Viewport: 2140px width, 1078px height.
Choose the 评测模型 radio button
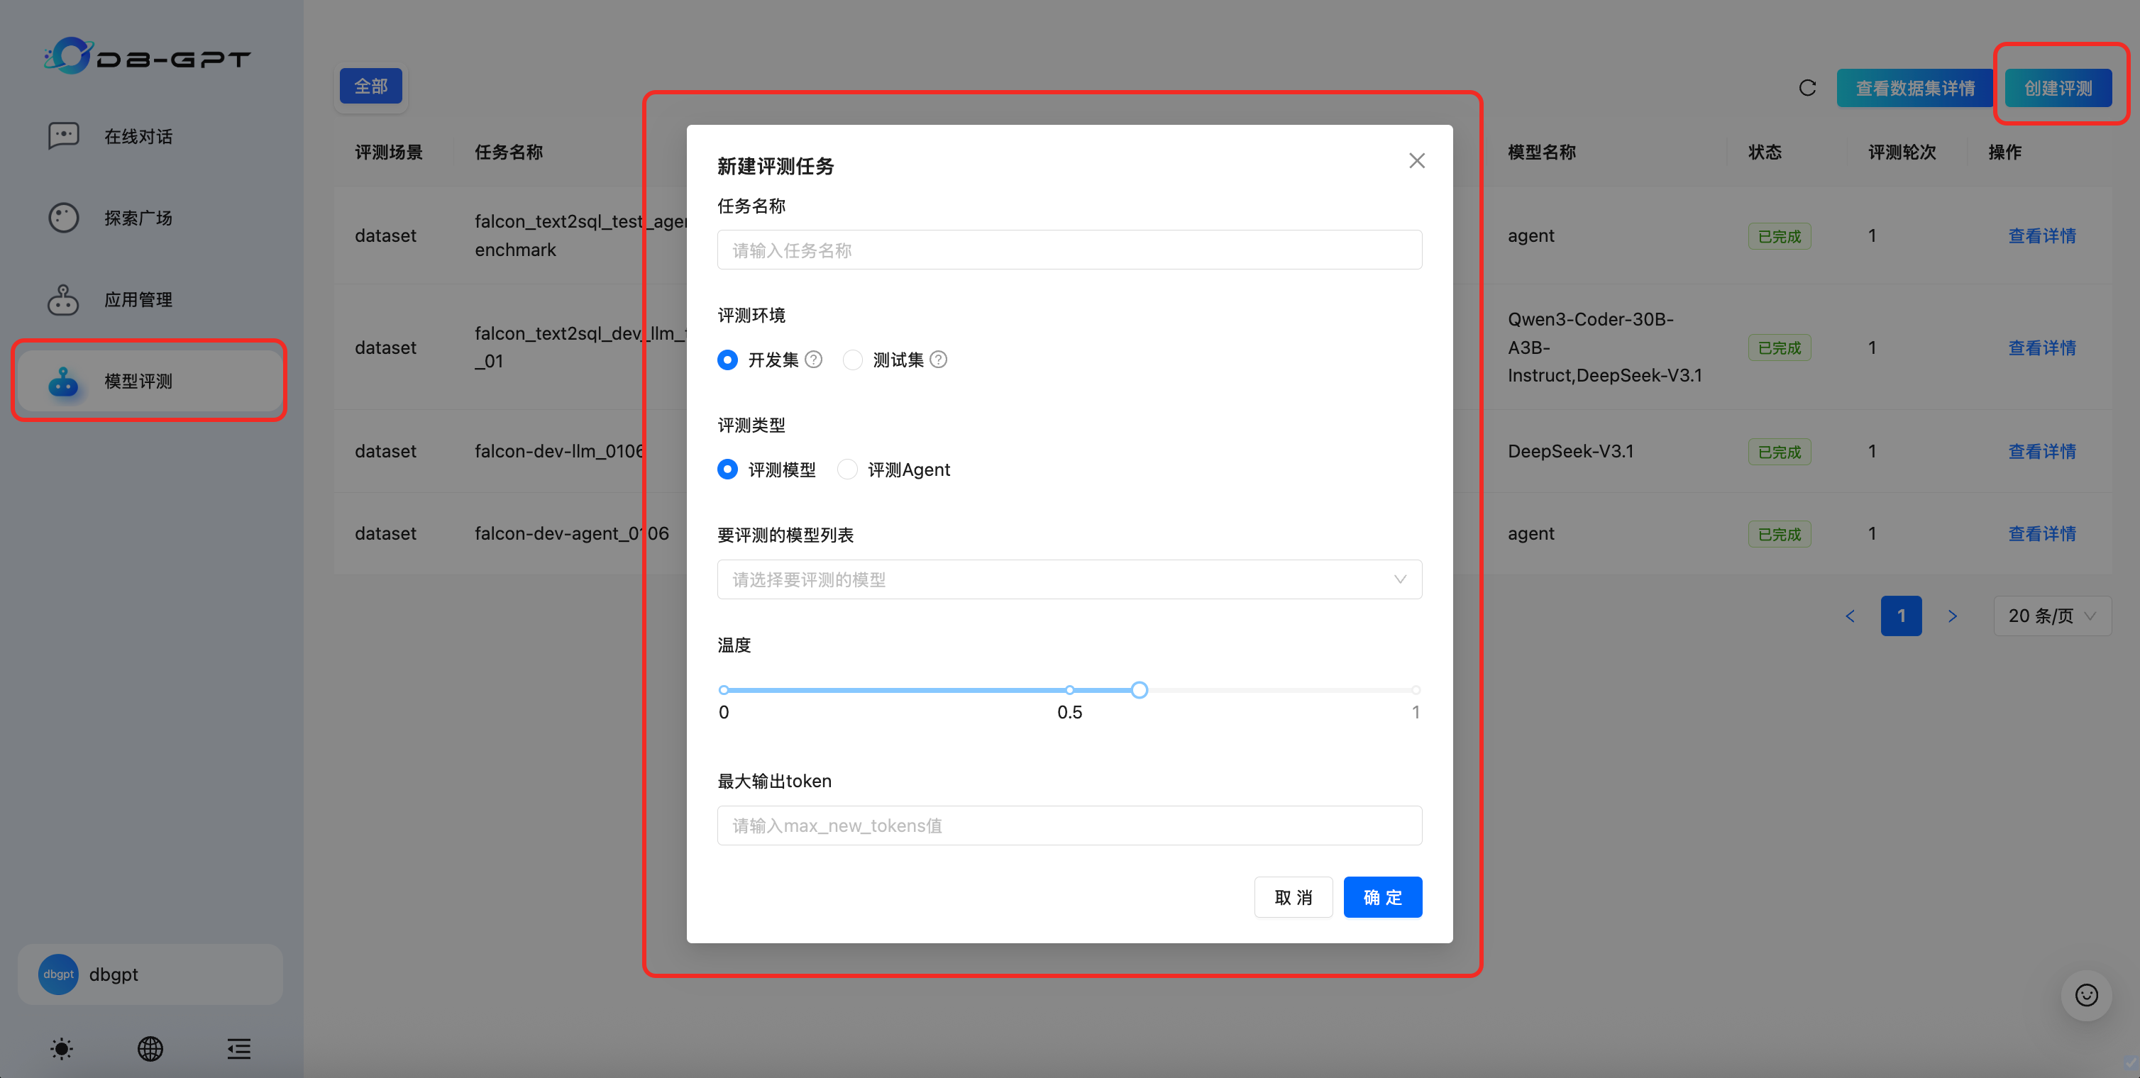[728, 469]
